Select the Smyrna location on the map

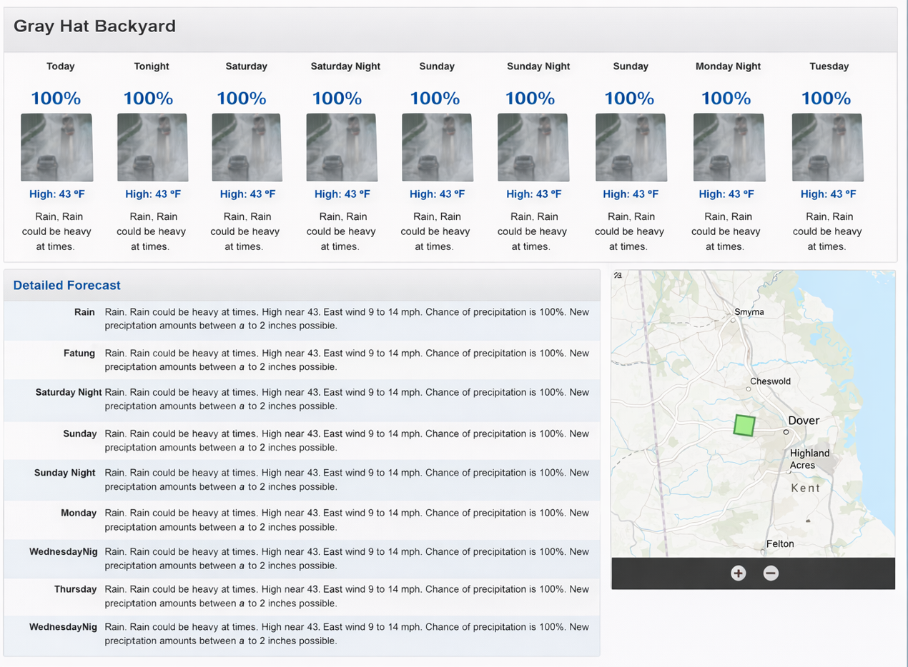point(749,312)
